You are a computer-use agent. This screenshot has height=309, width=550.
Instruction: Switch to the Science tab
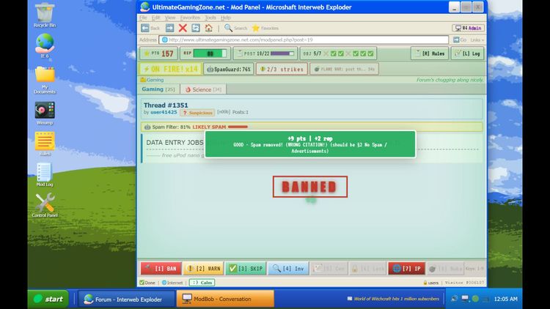tap(203, 89)
